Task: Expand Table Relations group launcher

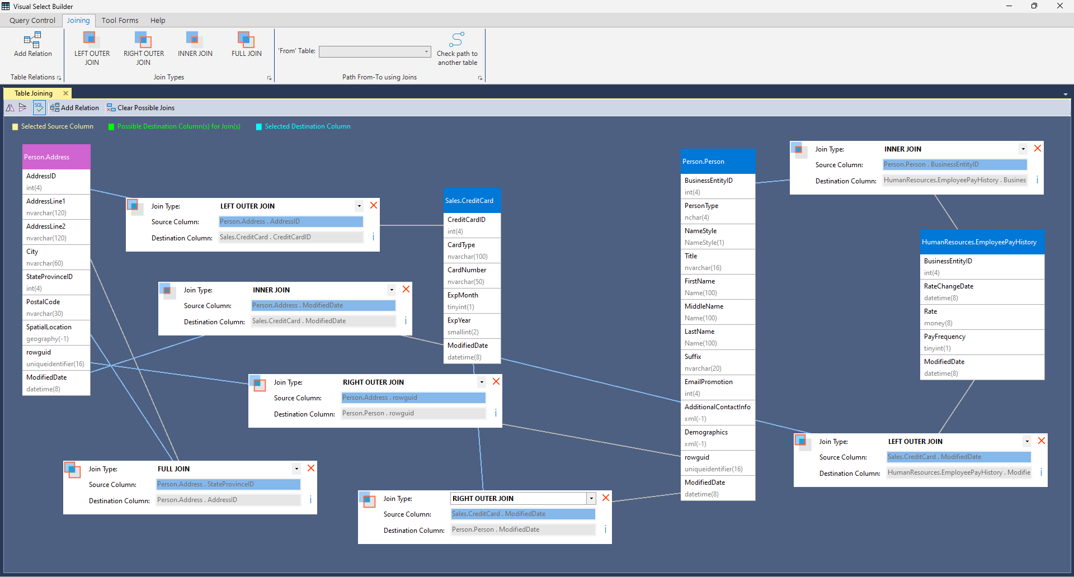Action: [x=59, y=78]
